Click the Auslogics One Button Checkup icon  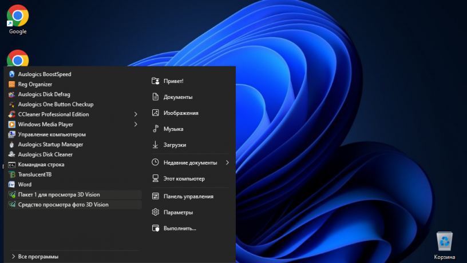[11, 105]
